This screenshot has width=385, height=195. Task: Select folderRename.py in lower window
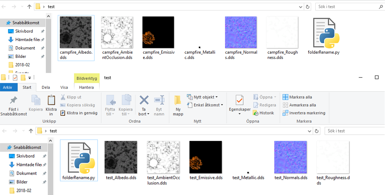[79, 160]
